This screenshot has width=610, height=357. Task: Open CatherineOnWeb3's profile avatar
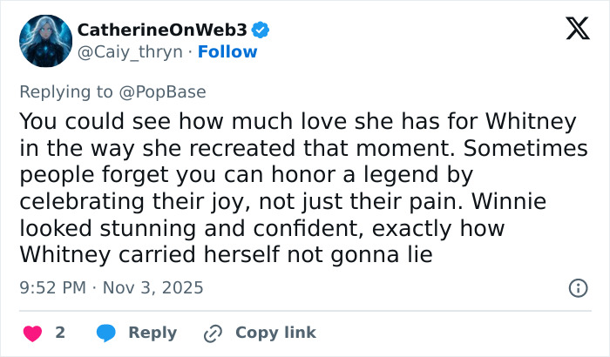tap(43, 41)
